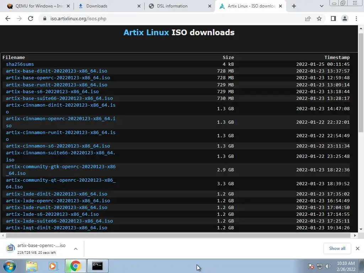Download artix-lxde-runit ISO

point(57,207)
